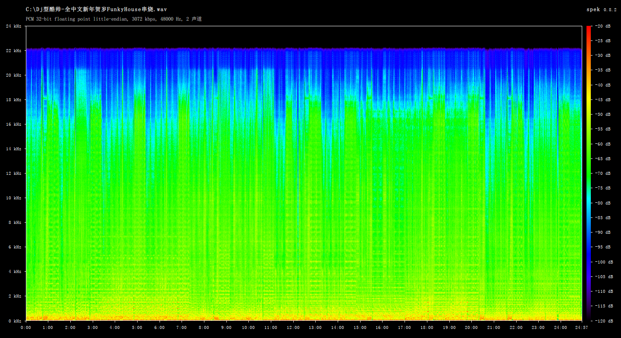Click the -75 dB scale label
The image size is (621, 338).
[602, 188]
